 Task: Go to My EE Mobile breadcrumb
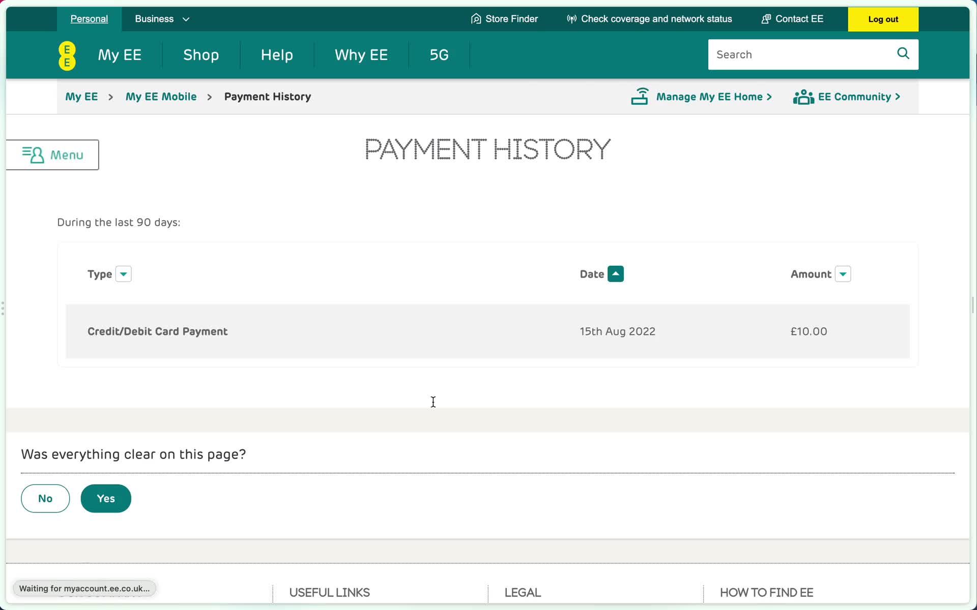click(161, 97)
